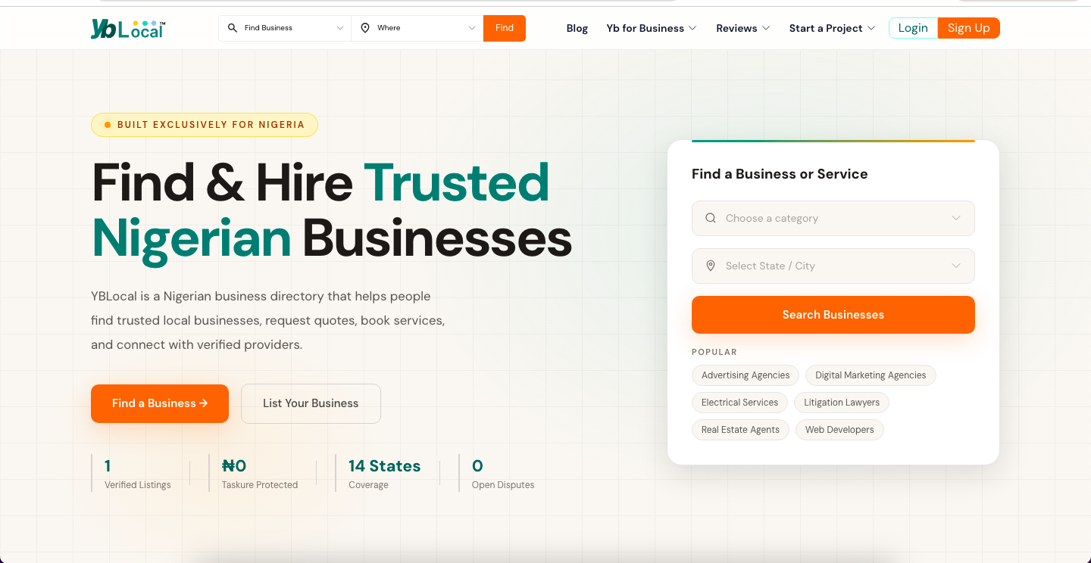Image resolution: width=1091 pixels, height=563 pixels.
Task: Select the Web Developers popular tag
Action: (x=839, y=430)
